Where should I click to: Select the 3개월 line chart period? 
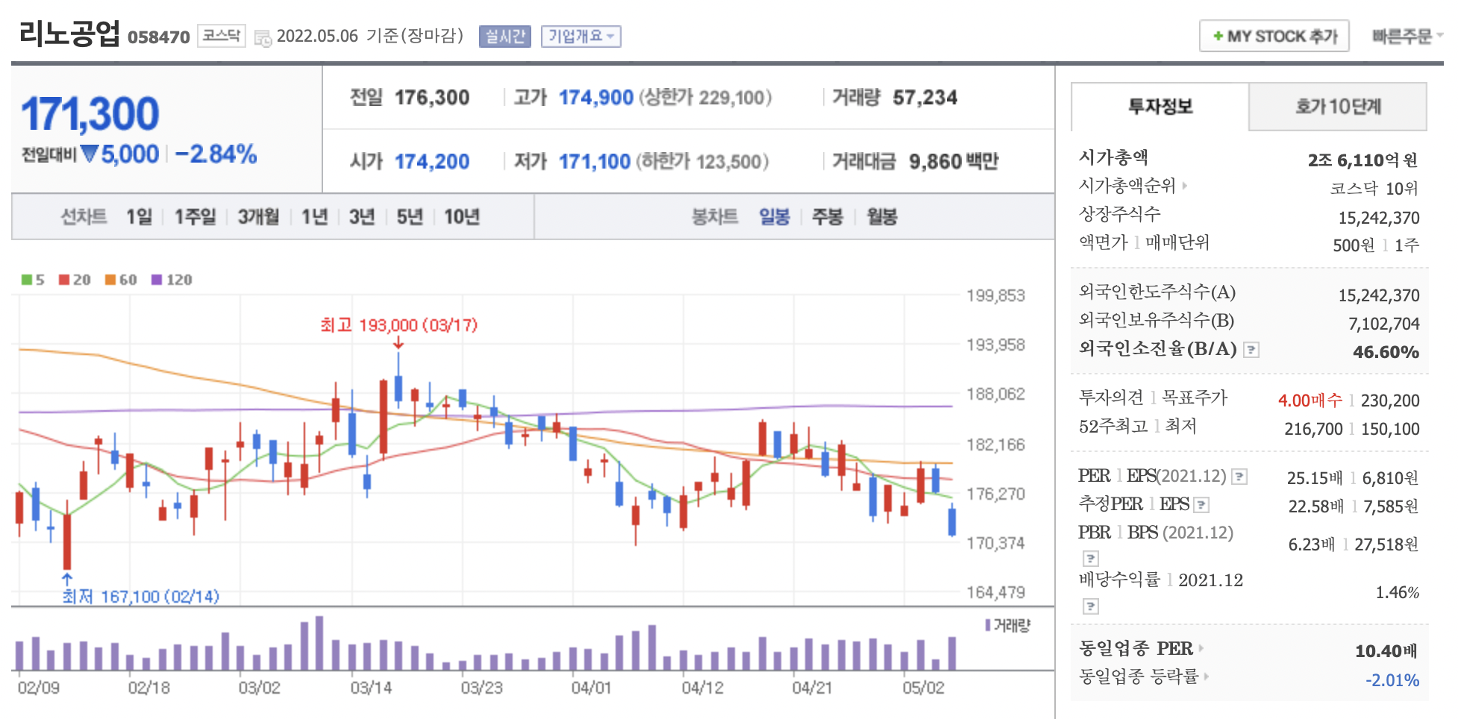tap(258, 217)
